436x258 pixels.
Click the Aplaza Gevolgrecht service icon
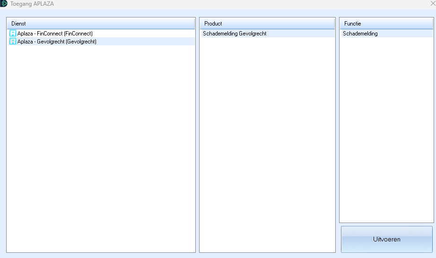pos(12,42)
